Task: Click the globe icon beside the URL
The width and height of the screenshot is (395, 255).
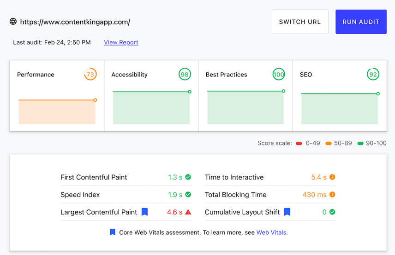Action: pyautogui.click(x=13, y=22)
